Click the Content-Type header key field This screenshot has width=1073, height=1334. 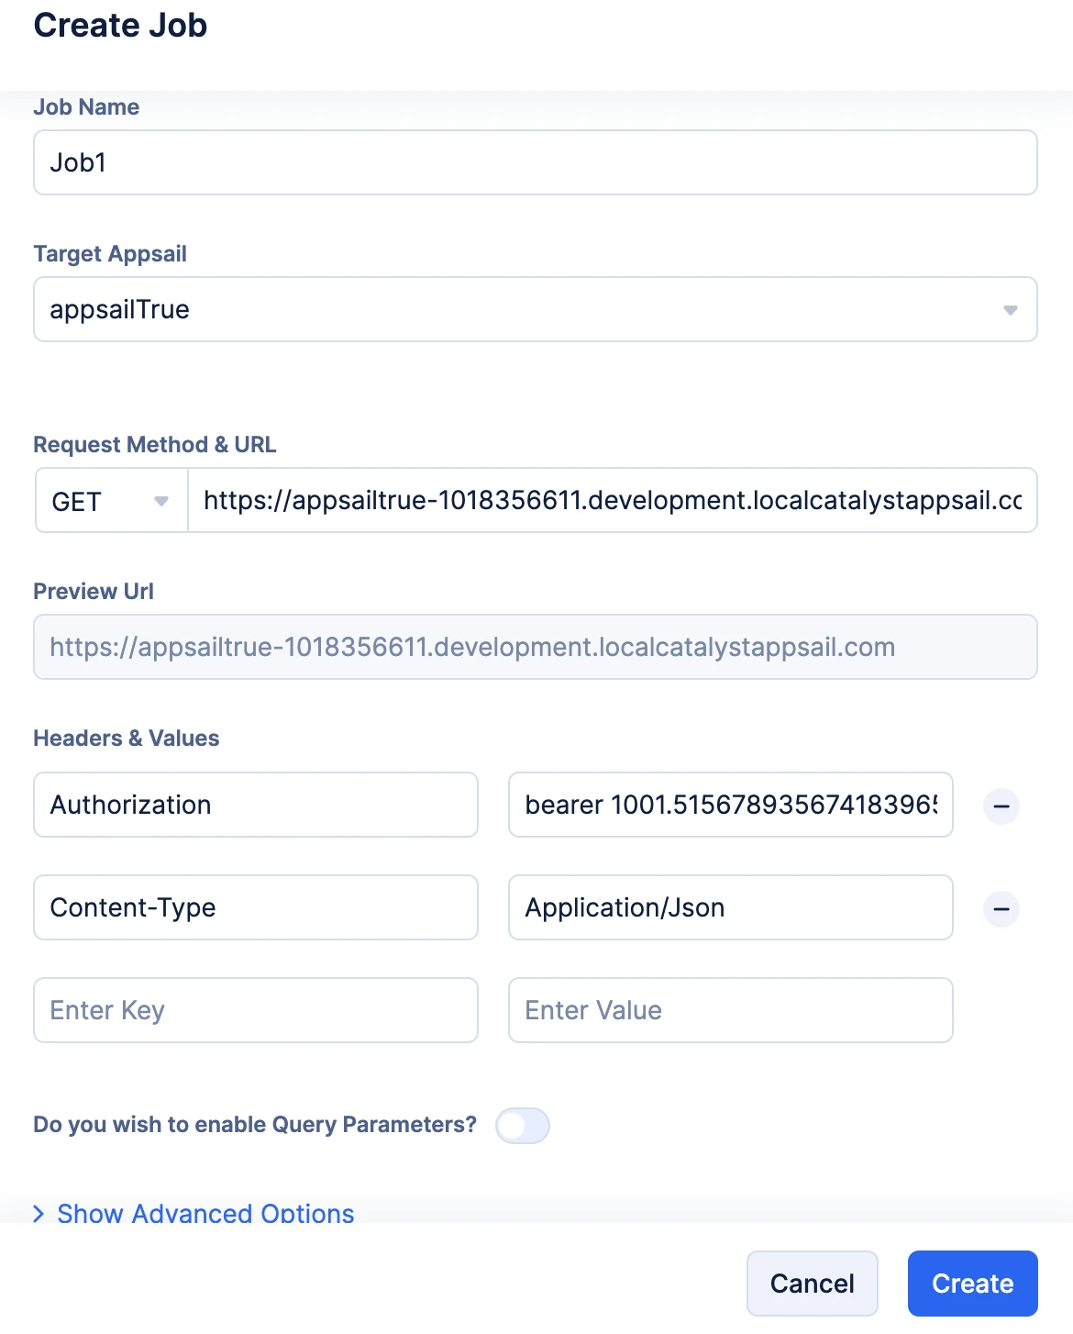pos(255,908)
